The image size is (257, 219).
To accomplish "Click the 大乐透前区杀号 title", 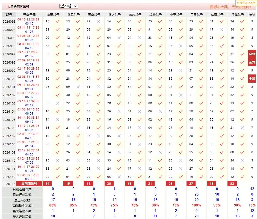I will pos(18,7).
